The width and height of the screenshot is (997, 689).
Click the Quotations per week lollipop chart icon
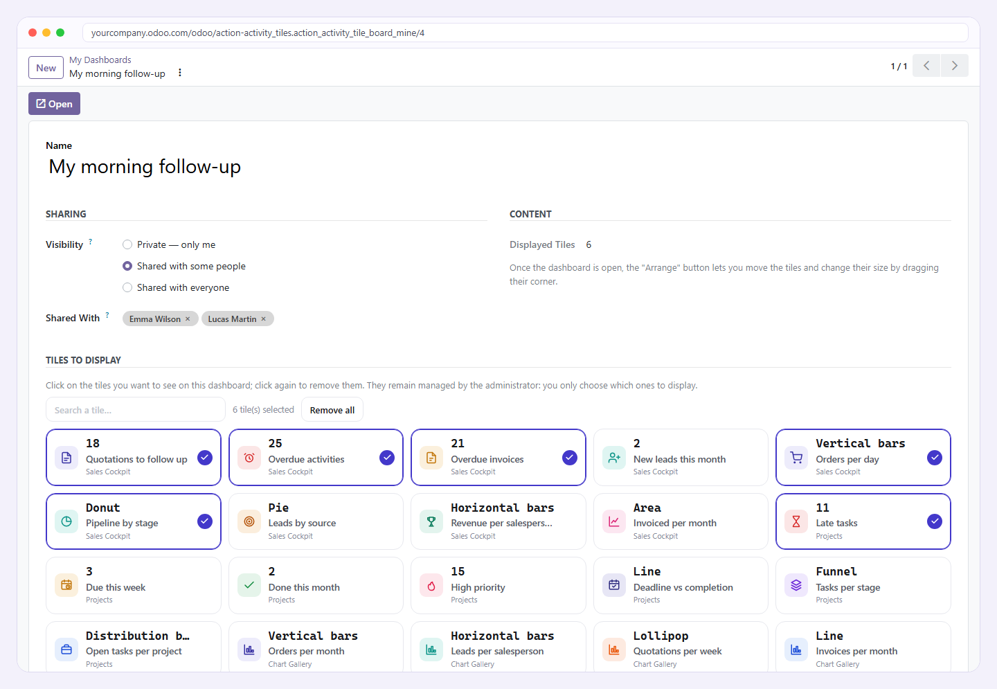tap(614, 650)
